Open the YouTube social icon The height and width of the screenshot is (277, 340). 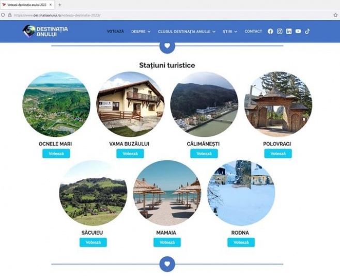[298, 31]
